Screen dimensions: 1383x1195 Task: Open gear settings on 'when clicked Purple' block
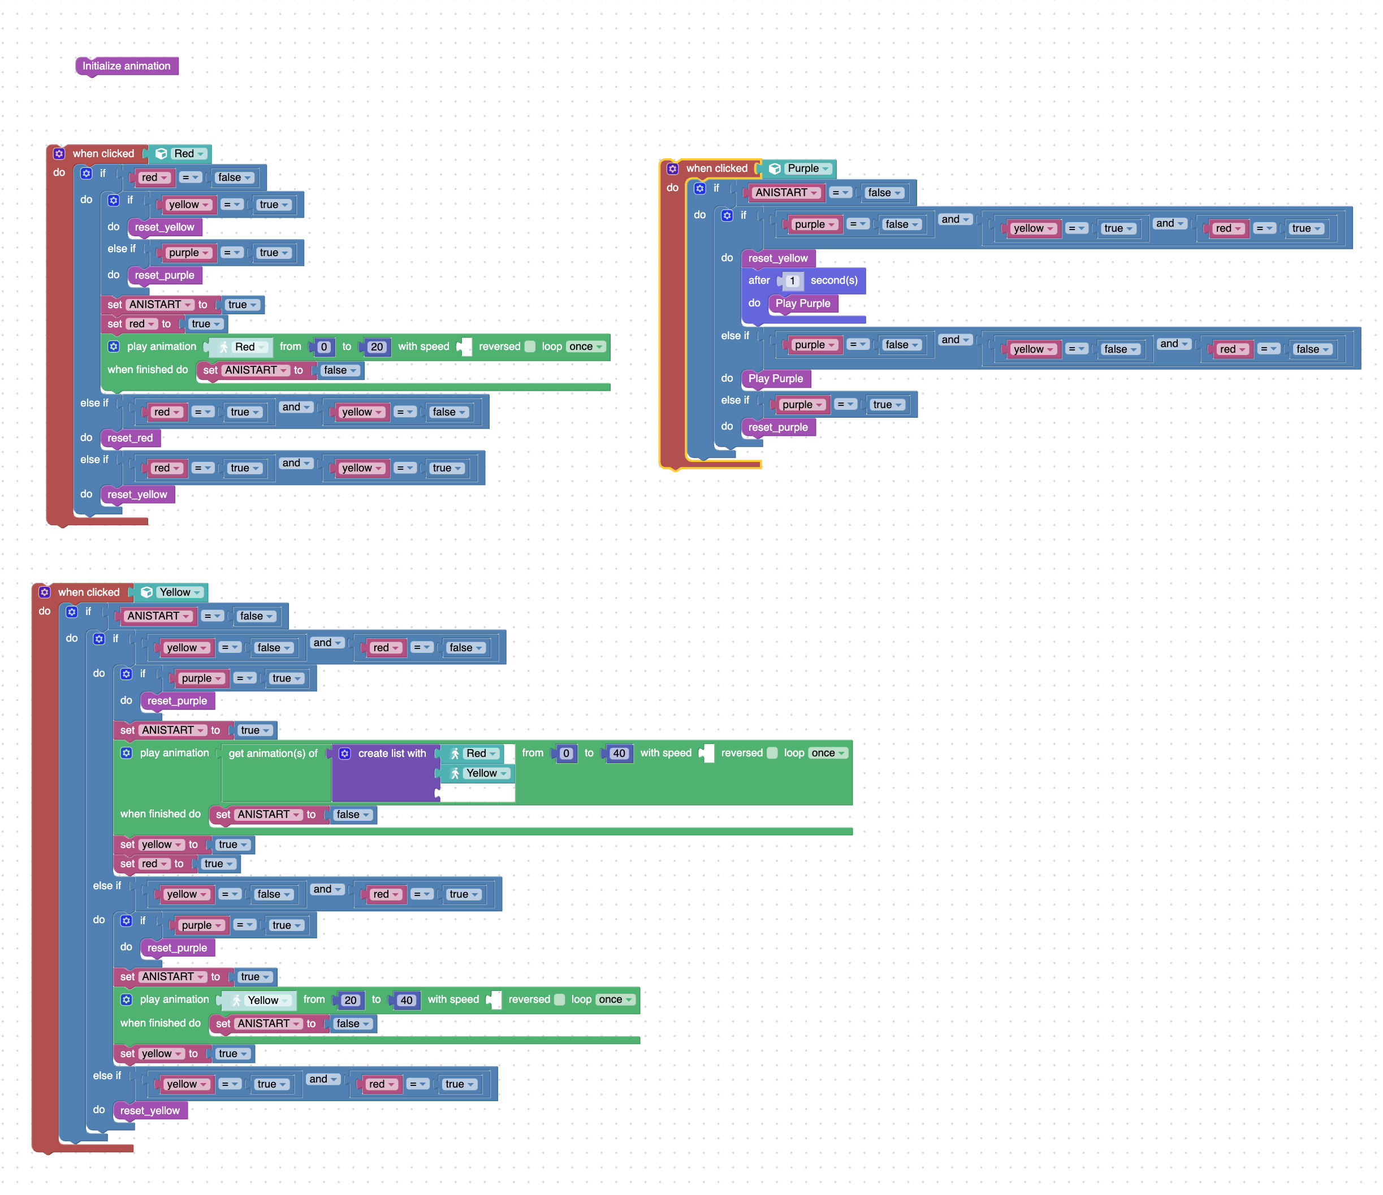(672, 169)
